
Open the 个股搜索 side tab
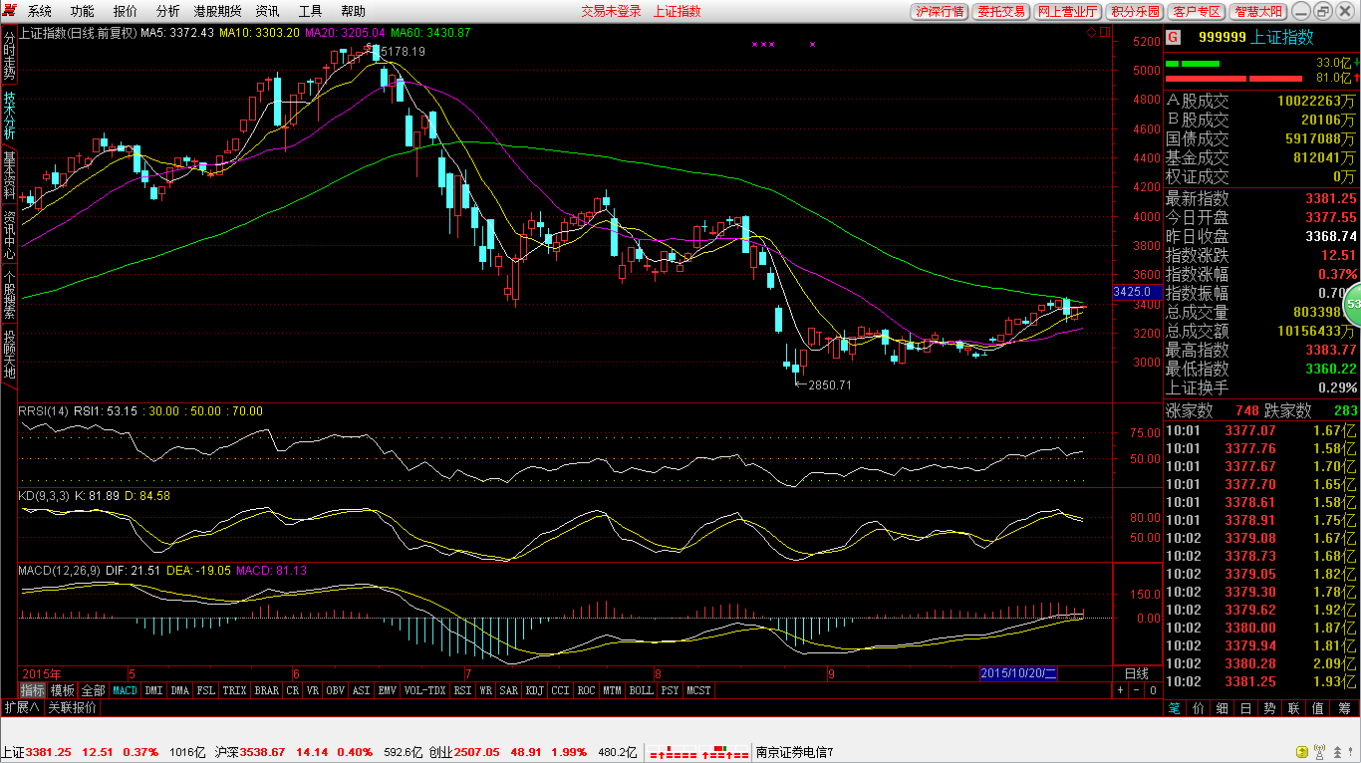click(x=9, y=295)
